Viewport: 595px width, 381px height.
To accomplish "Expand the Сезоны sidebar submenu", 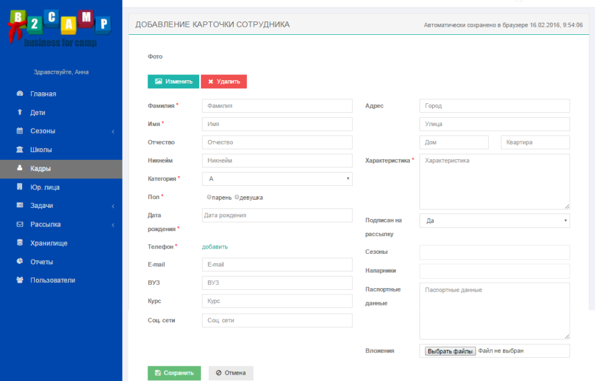I will tap(113, 131).
